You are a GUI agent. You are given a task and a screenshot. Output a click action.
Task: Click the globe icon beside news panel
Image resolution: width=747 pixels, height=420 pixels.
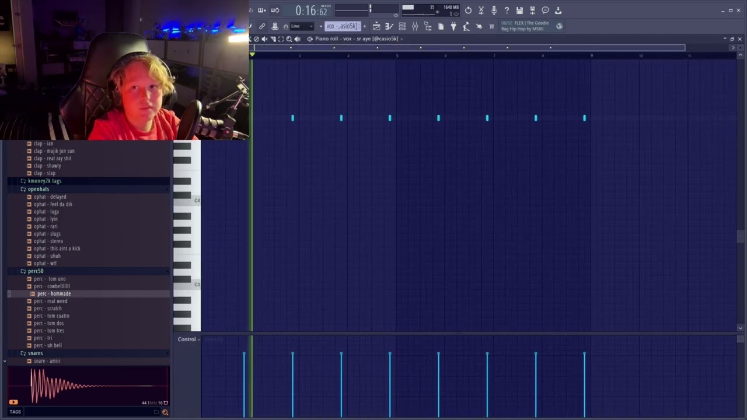click(560, 26)
